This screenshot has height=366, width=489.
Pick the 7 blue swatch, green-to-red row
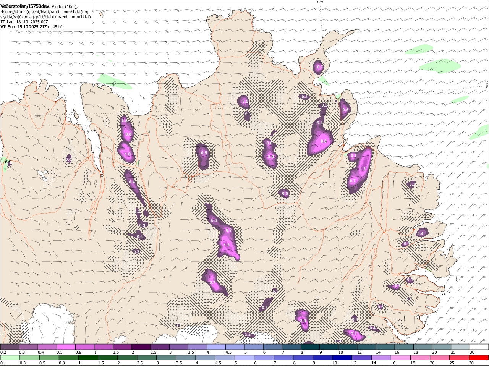click(x=283, y=358)
